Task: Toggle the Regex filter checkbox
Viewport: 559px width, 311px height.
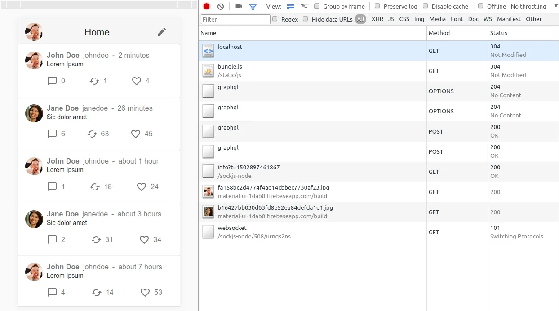Action: [275, 19]
